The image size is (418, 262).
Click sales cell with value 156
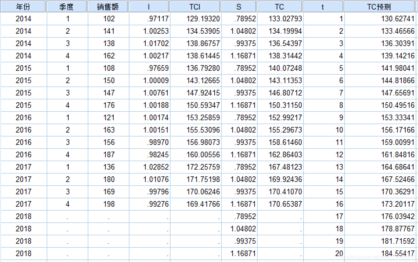point(109,142)
